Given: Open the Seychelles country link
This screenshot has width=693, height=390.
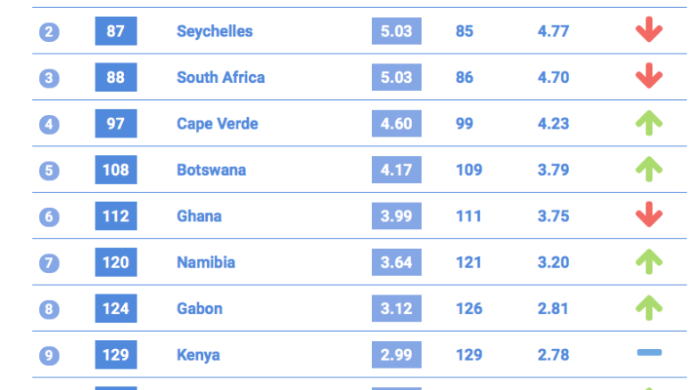Looking at the screenshot, I should coord(215,31).
